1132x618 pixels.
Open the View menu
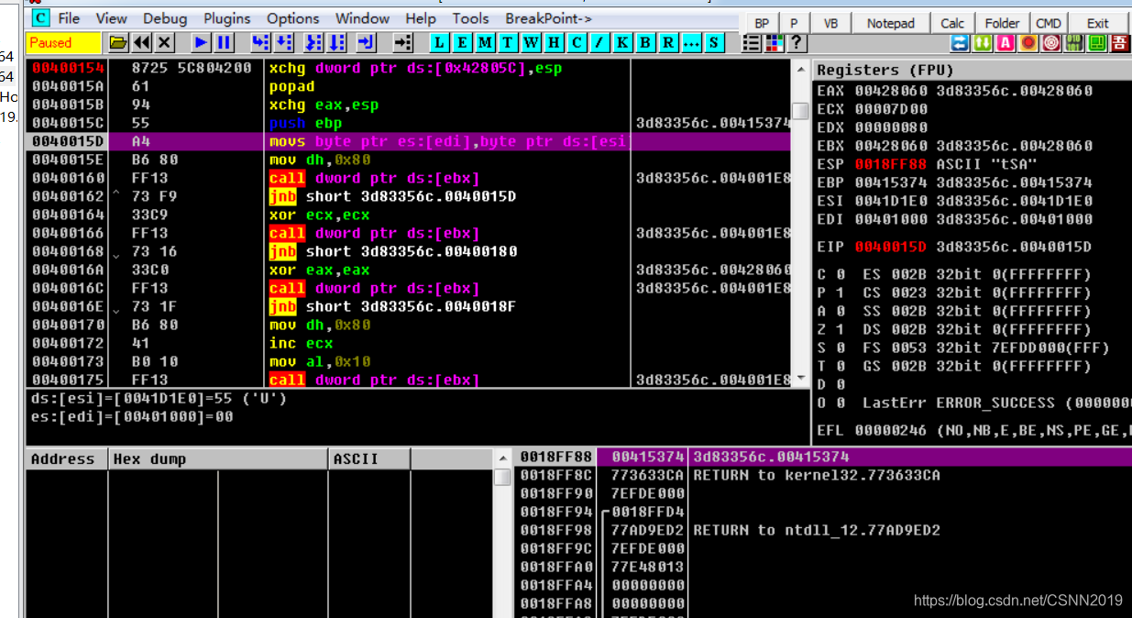coord(111,18)
